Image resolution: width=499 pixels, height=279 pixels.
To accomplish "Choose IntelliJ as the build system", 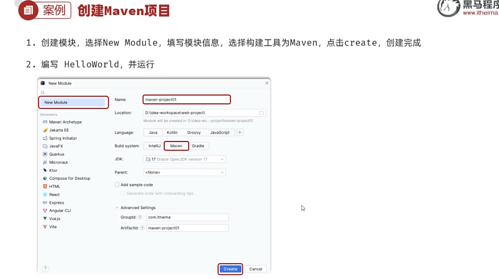I will tap(154, 146).
